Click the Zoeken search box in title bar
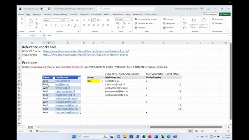This screenshot has height=140, width=249. (x=126, y=9)
